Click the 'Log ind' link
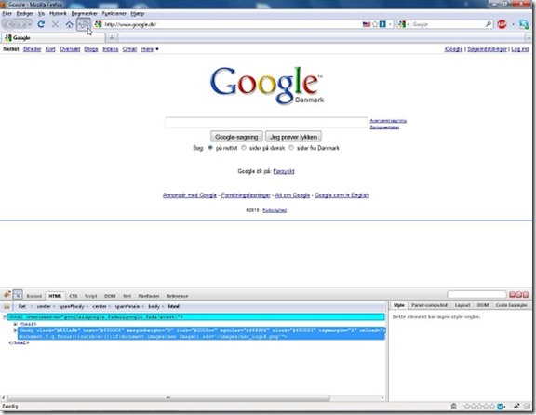536x415 pixels. point(520,49)
